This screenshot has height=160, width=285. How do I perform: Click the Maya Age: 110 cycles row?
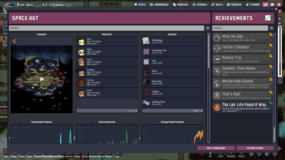107,62
